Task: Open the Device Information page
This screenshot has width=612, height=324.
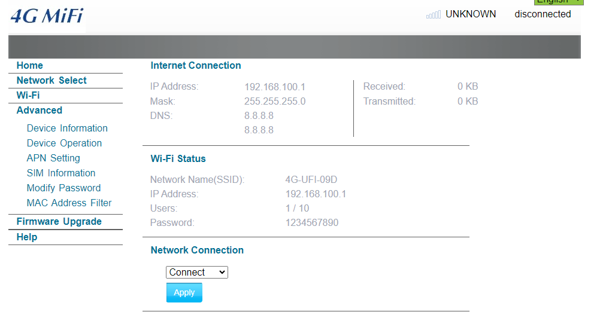Action: pyautogui.click(x=67, y=129)
